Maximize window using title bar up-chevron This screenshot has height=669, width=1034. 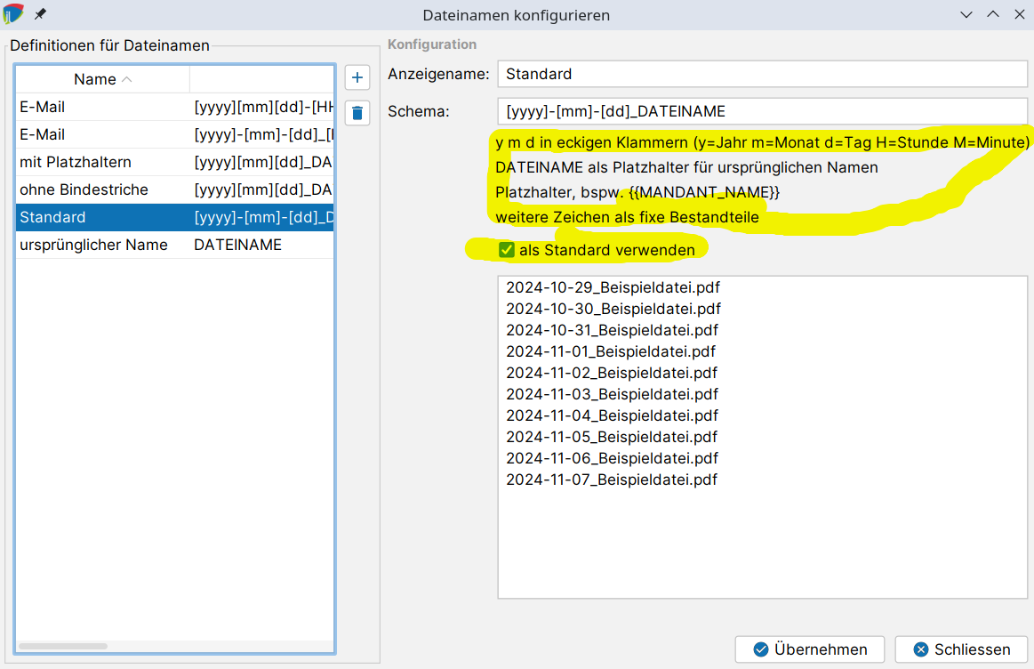(x=993, y=15)
